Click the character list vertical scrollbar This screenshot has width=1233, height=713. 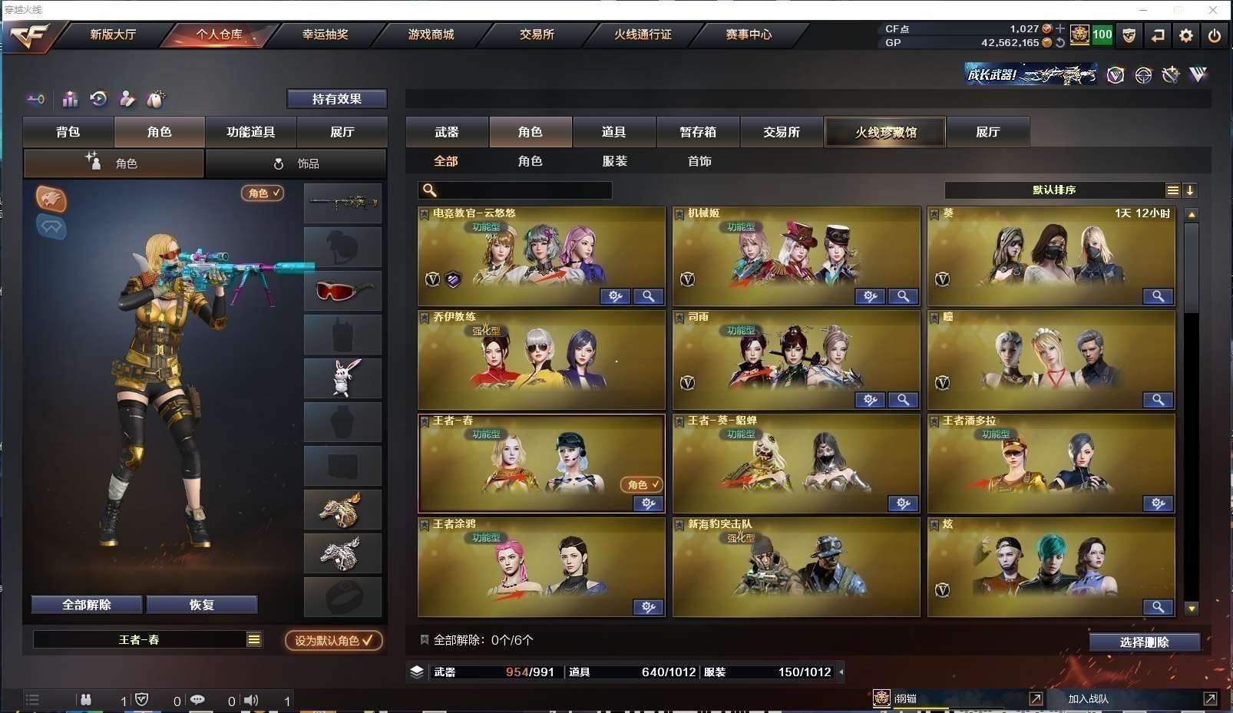click(x=1192, y=411)
